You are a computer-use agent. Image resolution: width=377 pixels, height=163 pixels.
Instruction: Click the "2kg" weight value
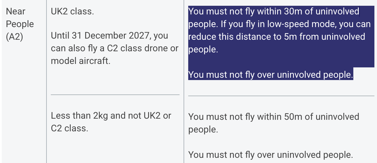pos(100,116)
